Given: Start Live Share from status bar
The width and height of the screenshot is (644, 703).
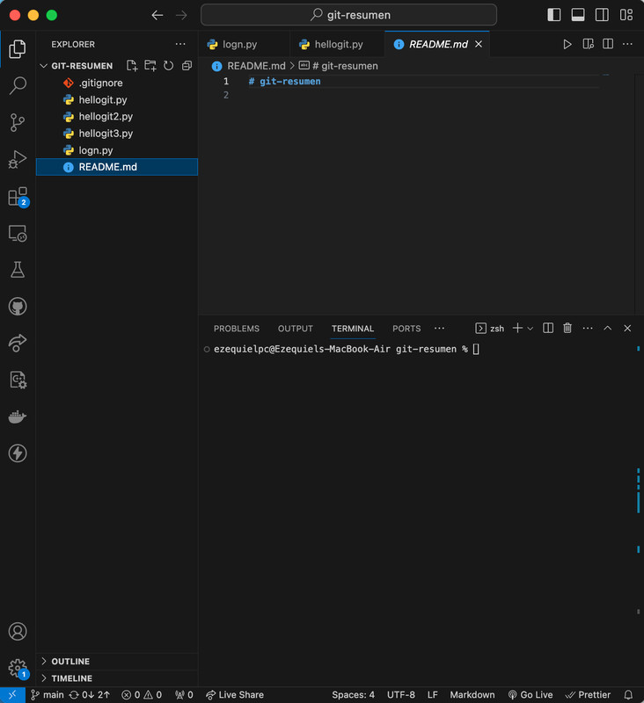Looking at the screenshot, I should point(235,694).
